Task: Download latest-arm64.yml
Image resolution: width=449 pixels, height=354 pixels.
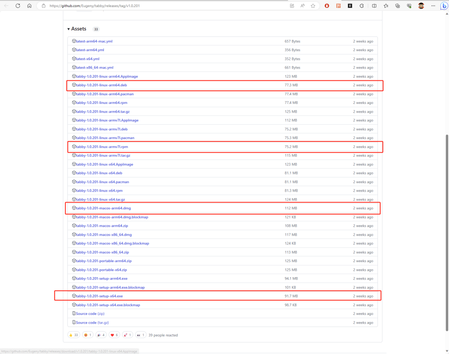Action: click(90, 50)
